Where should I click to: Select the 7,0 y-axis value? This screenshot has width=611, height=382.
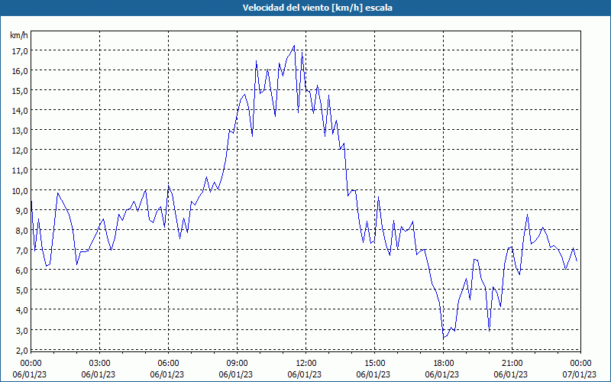21,251
